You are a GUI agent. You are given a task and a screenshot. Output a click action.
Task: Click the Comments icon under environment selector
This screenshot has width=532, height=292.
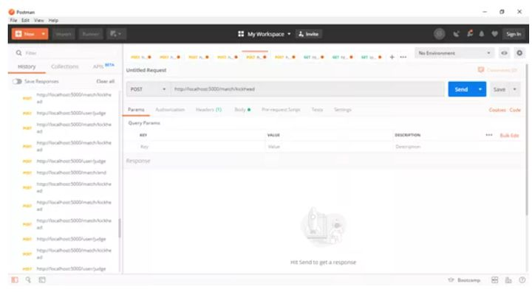(x=481, y=70)
